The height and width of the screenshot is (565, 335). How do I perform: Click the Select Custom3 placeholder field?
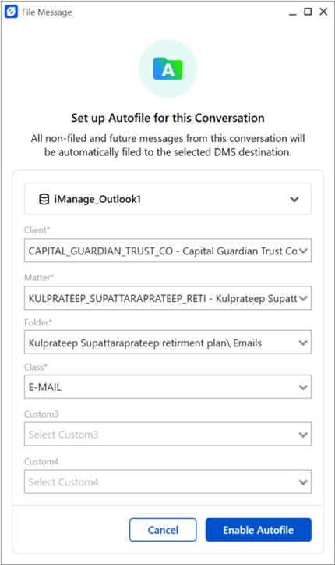point(167,434)
